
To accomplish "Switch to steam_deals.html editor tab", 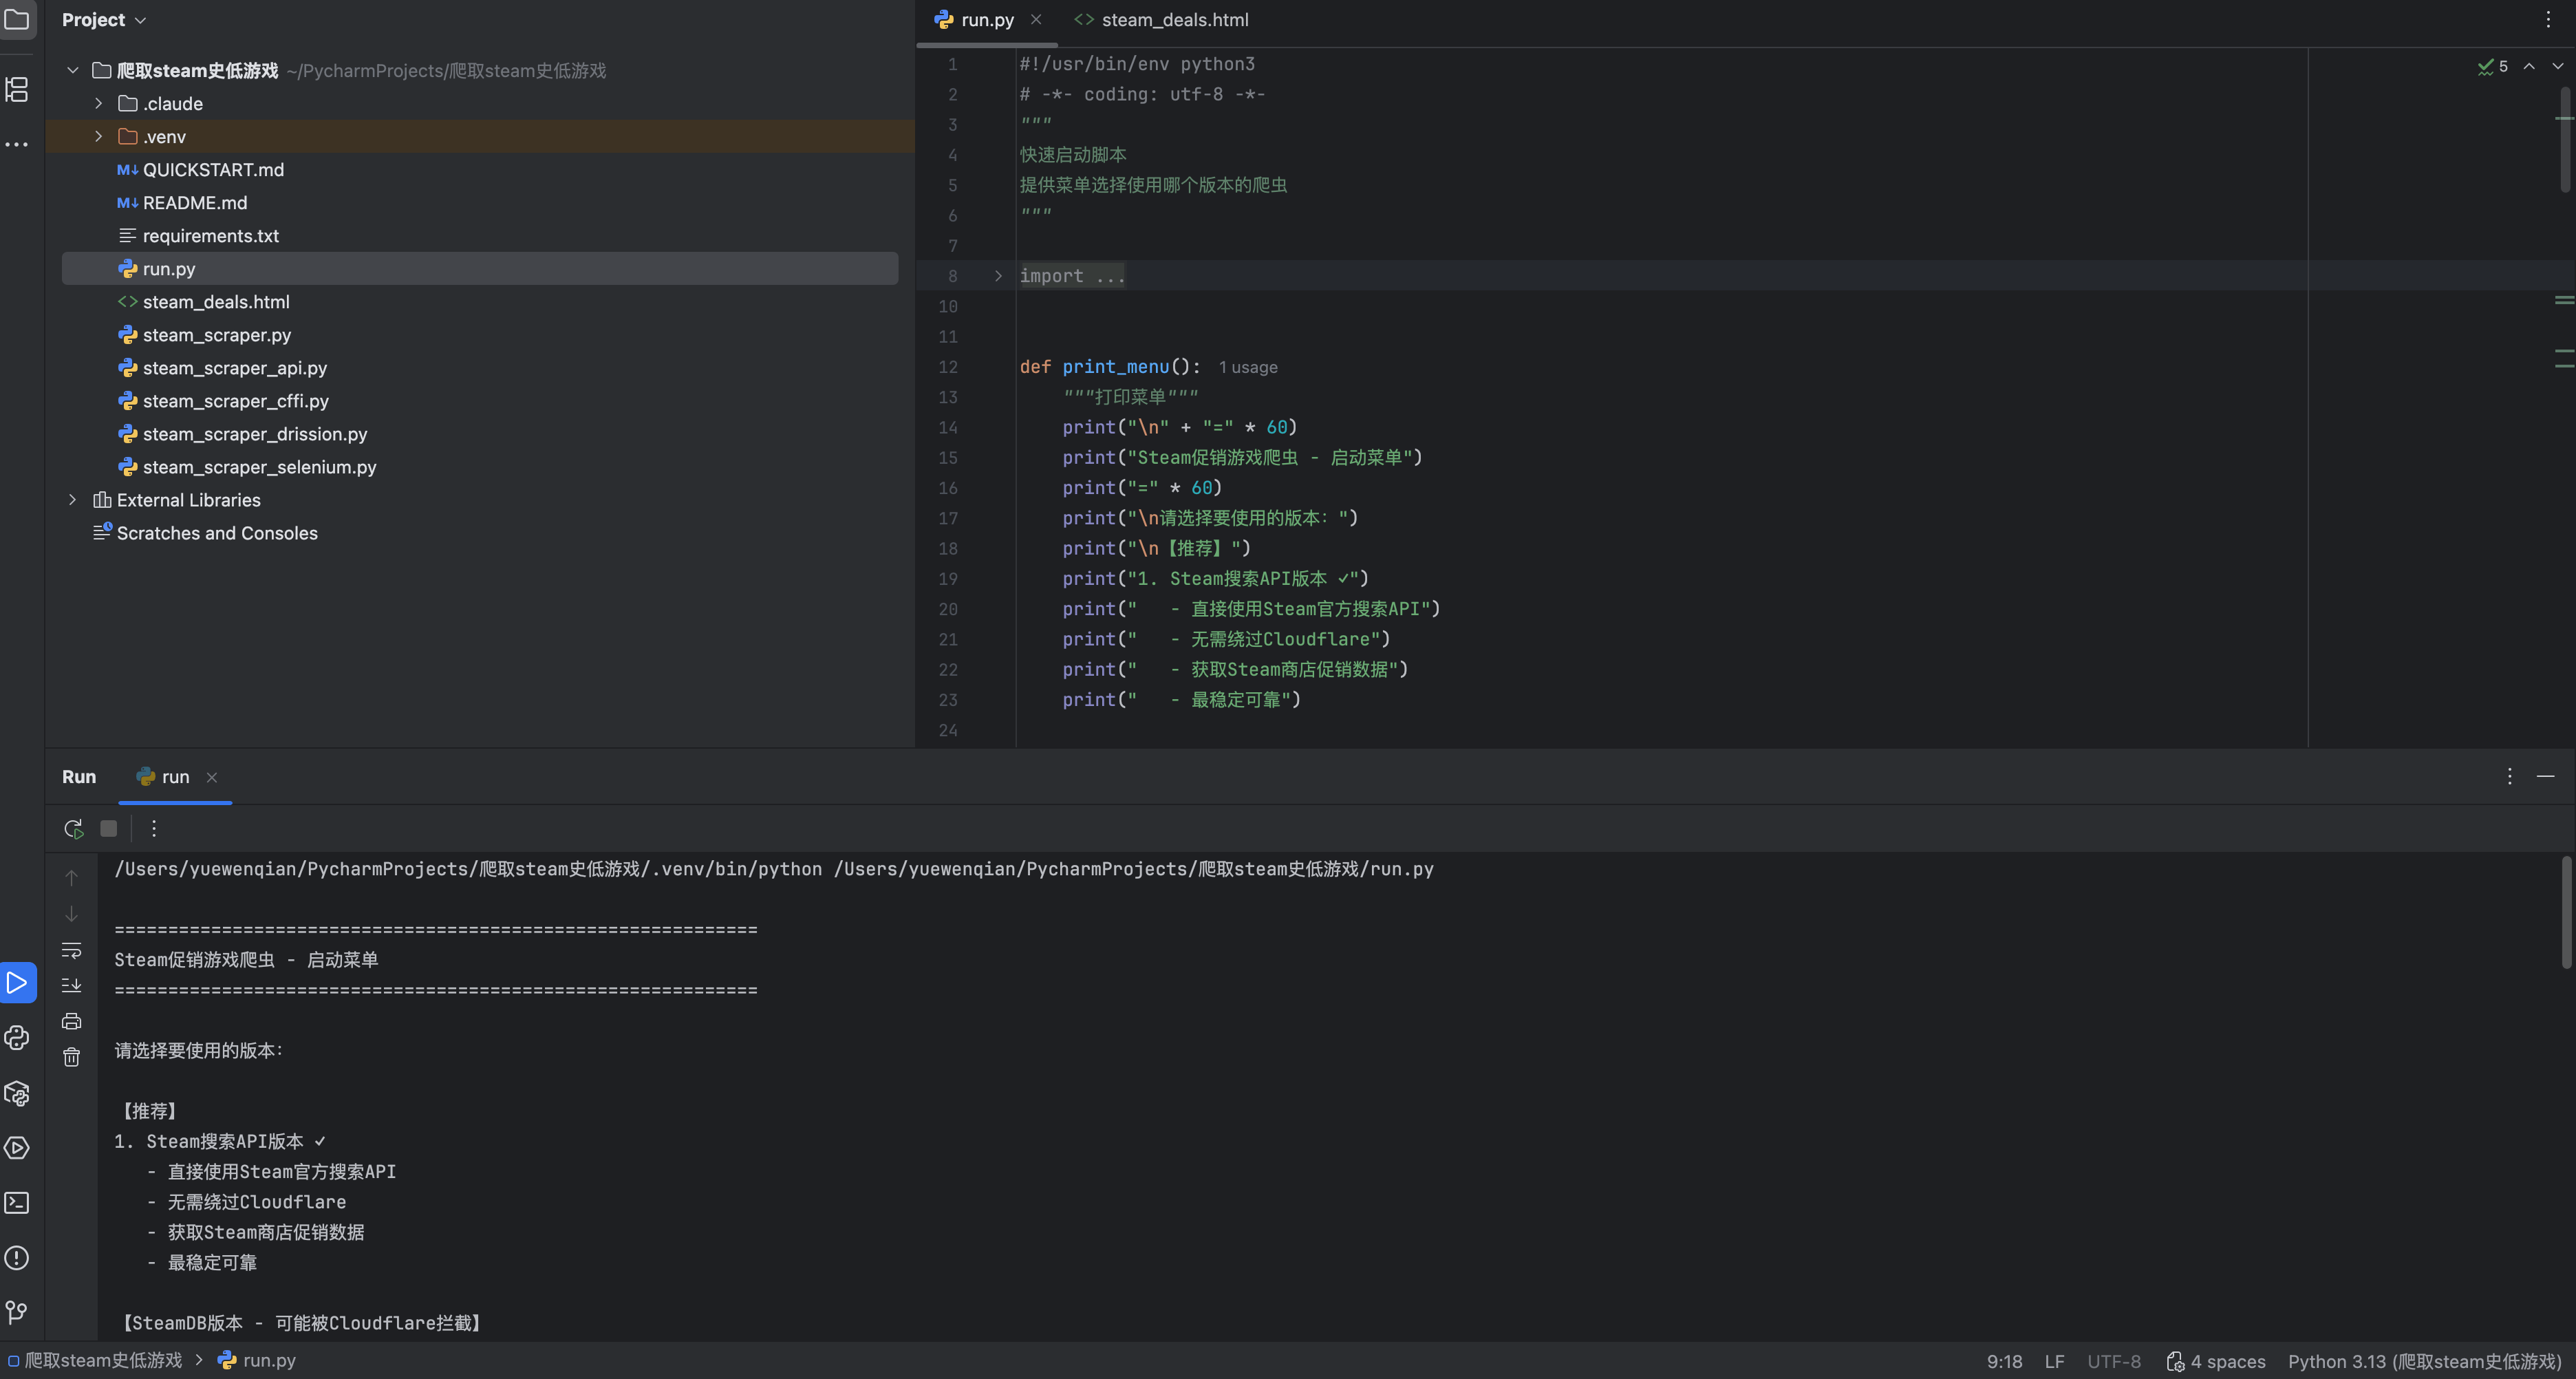I will [1174, 20].
